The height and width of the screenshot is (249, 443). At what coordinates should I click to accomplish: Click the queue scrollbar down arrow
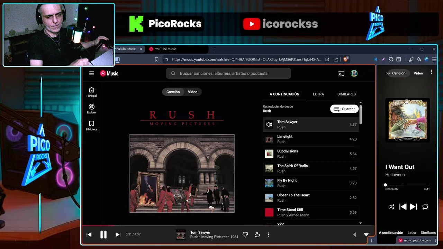pos(360,223)
